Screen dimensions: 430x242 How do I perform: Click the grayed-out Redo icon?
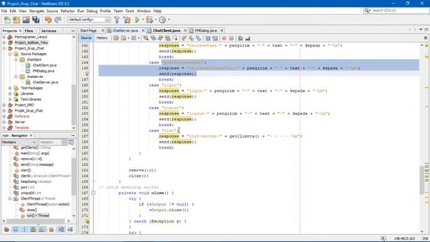click(x=58, y=19)
